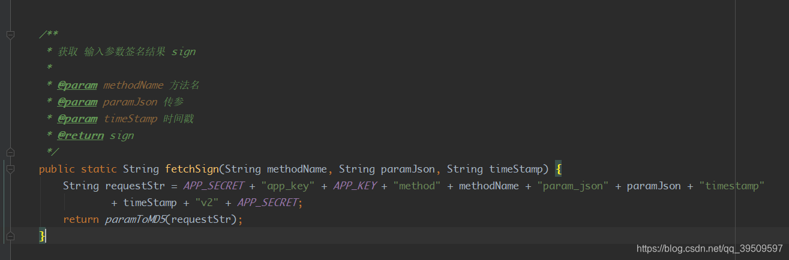Click the "timestamp" string literal
Screen dimensions: 789x260
[x=732, y=186]
